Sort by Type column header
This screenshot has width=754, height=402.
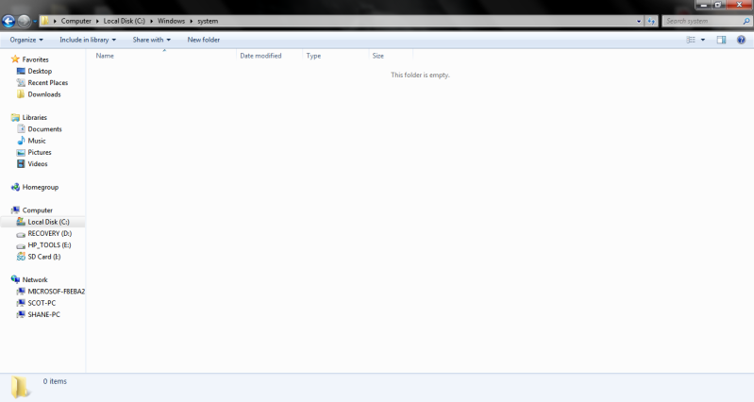(x=335, y=56)
